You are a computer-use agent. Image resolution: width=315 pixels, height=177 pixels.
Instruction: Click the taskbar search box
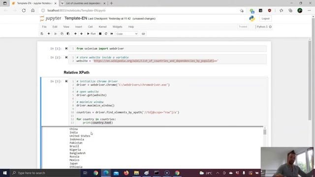click(45, 173)
